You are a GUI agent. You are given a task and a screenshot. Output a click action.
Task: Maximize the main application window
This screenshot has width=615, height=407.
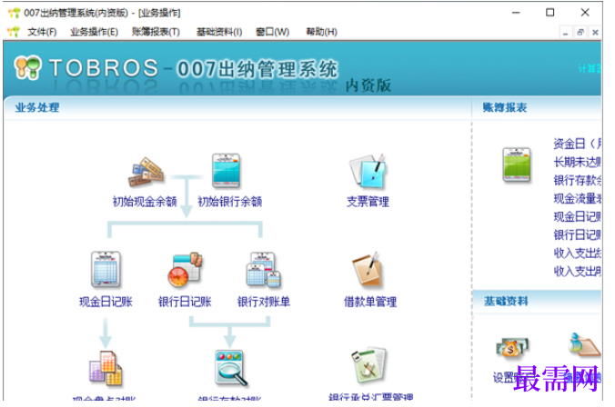pyautogui.click(x=550, y=13)
